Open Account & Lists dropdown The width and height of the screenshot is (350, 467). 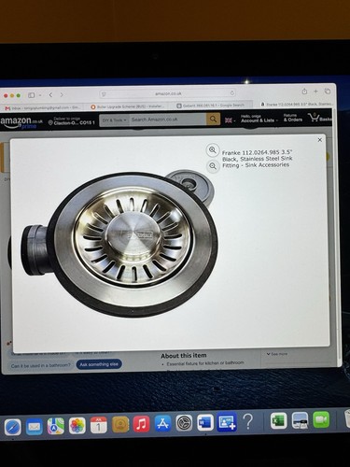[259, 119]
